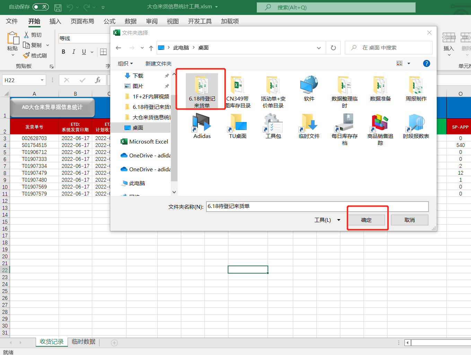Click the Up one level arrow
471x355 pixels.
151,48
